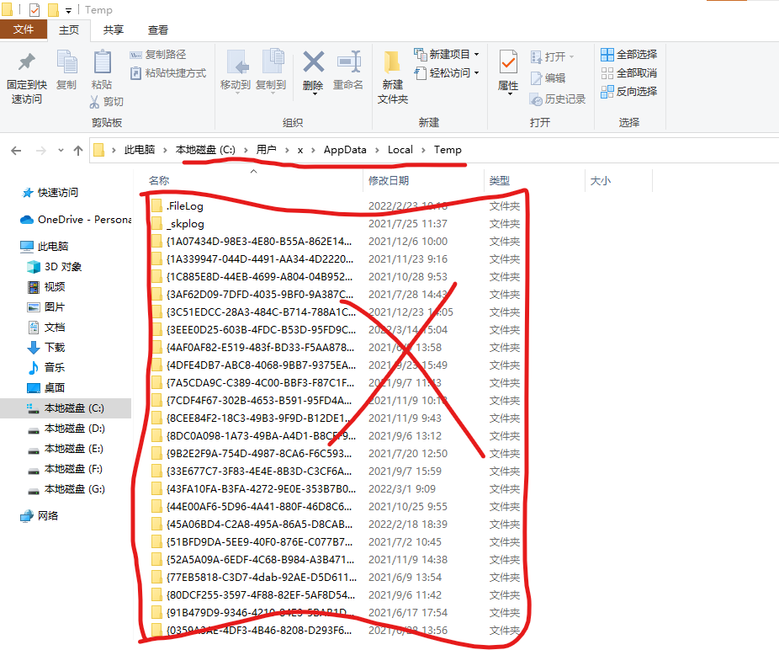Click Edit (编辑) in ribbon
Screen dimensions: 779x650
548,78
